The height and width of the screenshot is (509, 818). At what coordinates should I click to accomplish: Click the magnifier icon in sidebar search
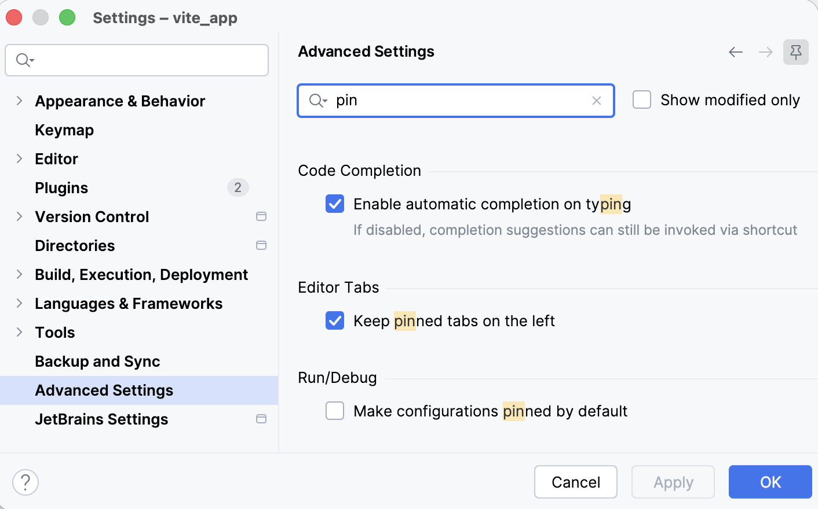tap(25, 60)
